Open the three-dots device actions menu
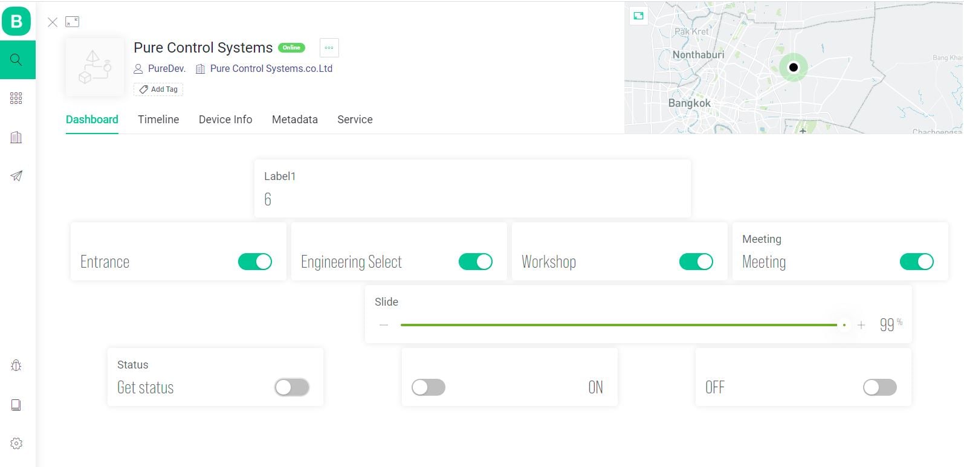964x467 pixels. click(329, 48)
